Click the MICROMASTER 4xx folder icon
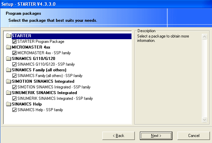 (8, 47)
